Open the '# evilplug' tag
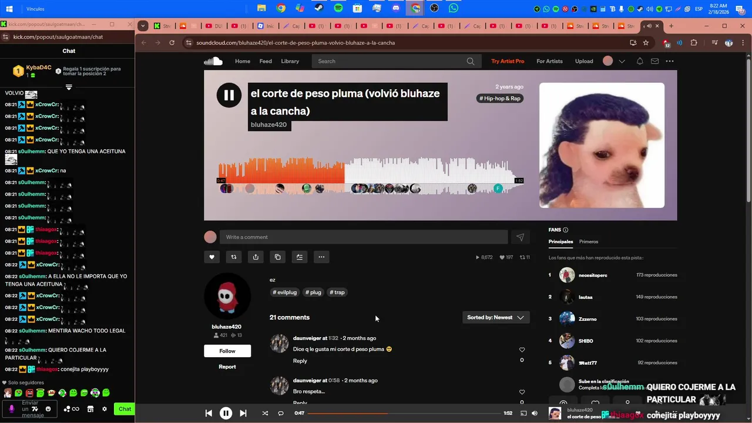This screenshot has width=752, height=423. point(285,292)
